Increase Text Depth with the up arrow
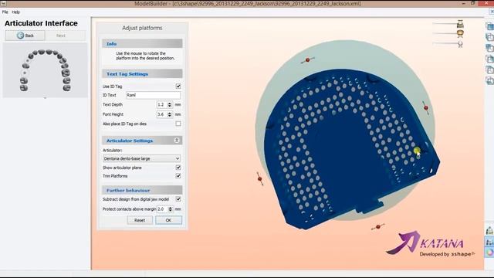The width and height of the screenshot is (494, 278). coord(170,103)
